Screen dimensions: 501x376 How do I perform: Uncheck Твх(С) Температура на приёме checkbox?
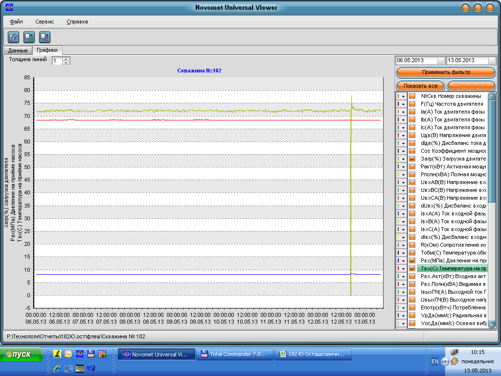point(412,269)
